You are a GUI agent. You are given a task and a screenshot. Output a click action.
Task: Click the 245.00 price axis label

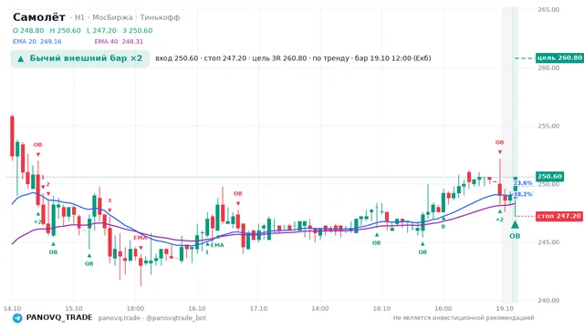click(548, 242)
